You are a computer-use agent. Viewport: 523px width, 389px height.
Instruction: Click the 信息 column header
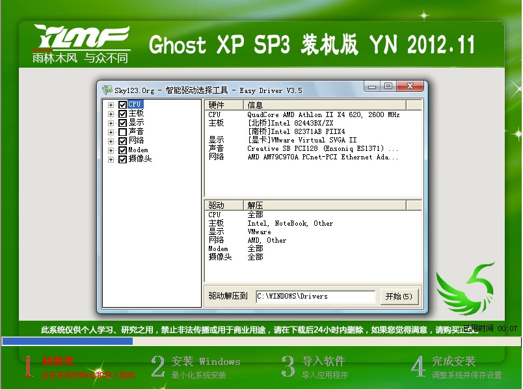[x=325, y=105]
